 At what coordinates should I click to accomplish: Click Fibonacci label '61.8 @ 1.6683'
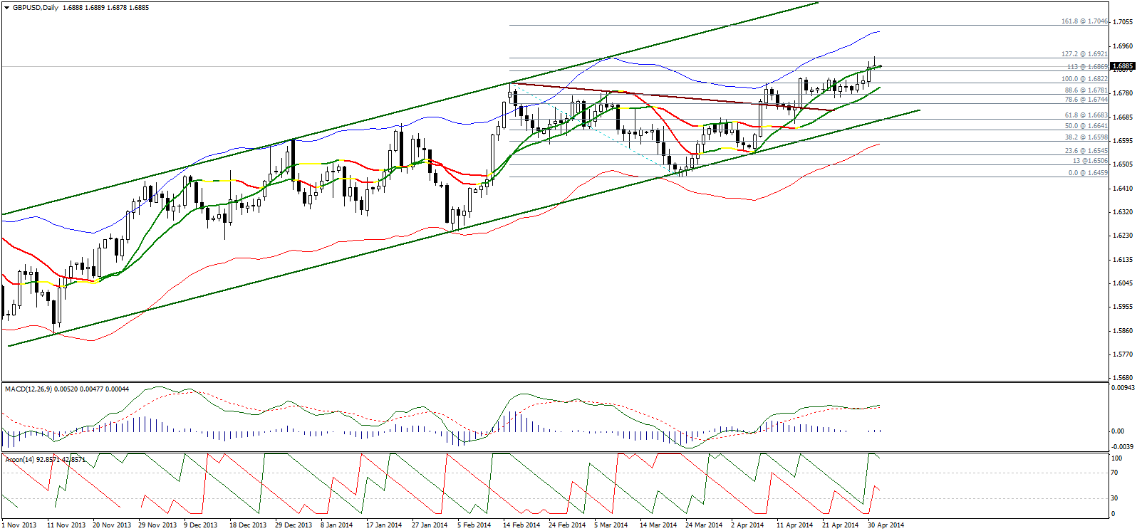click(x=1086, y=115)
